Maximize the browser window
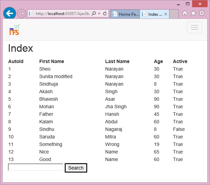This screenshot has height=185, width=210. (x=188, y=4)
